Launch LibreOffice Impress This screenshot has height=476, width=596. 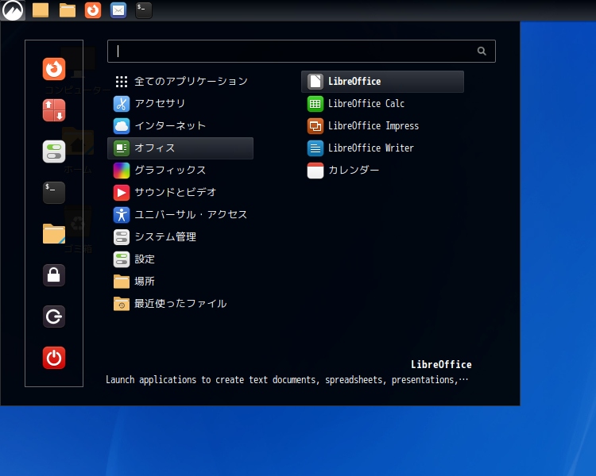tap(382, 126)
